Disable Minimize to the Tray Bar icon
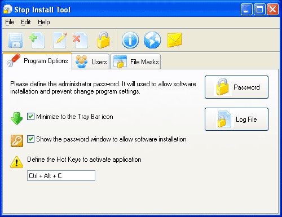 (30, 117)
